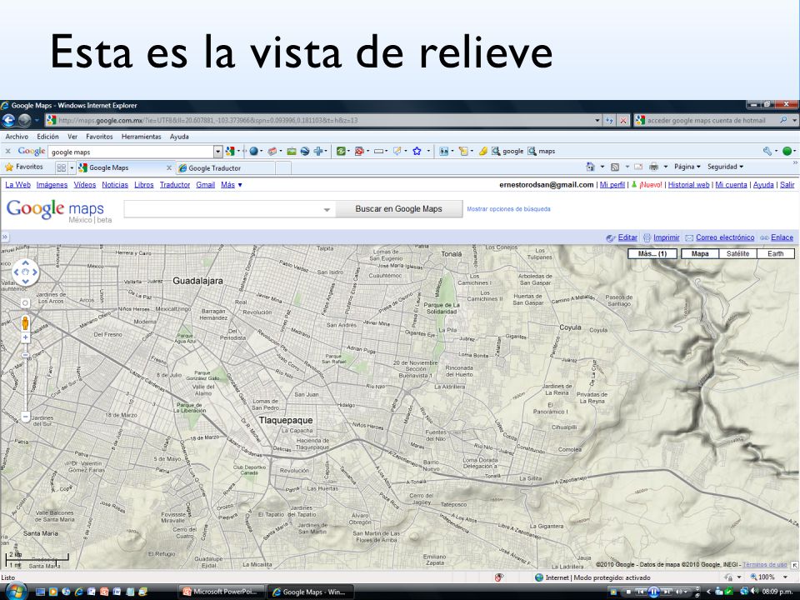Click the blue plus icon in Google Toolbar
800x600 pixels.
point(318,151)
